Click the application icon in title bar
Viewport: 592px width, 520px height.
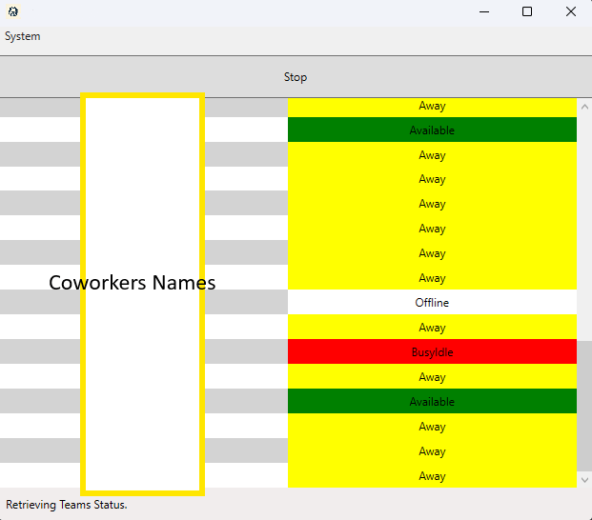coord(13,12)
